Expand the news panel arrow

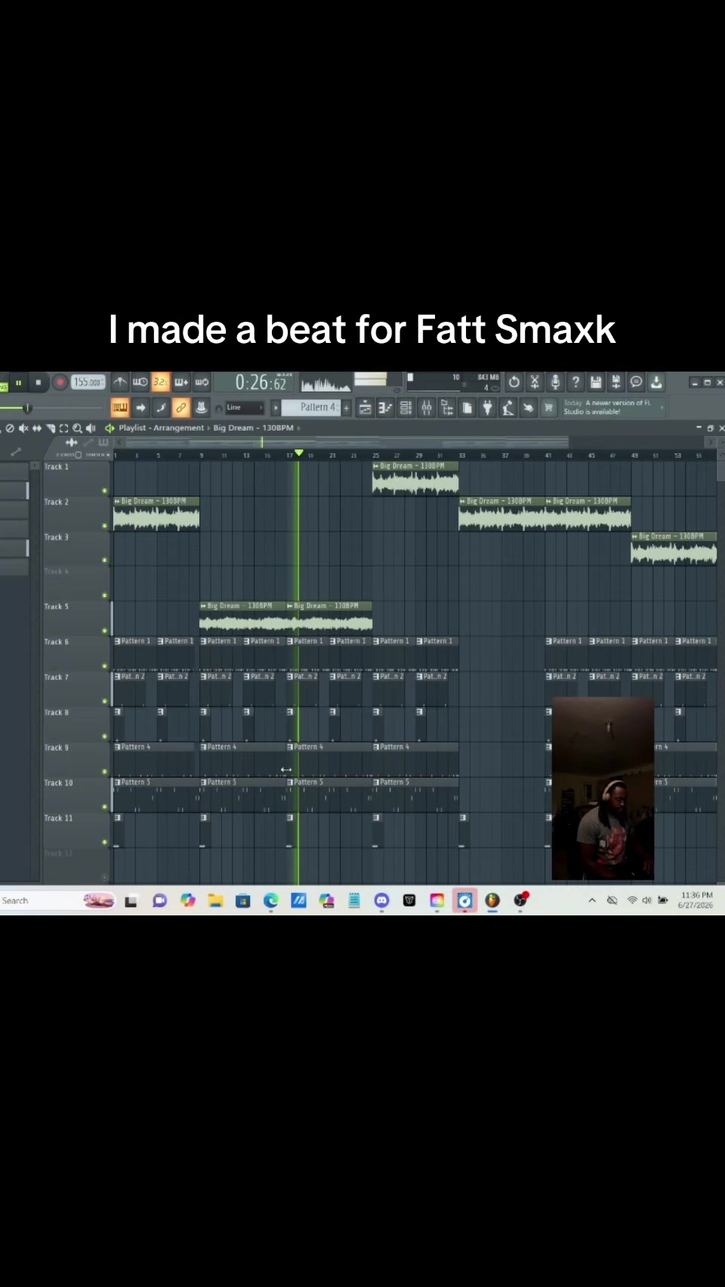pos(662,408)
